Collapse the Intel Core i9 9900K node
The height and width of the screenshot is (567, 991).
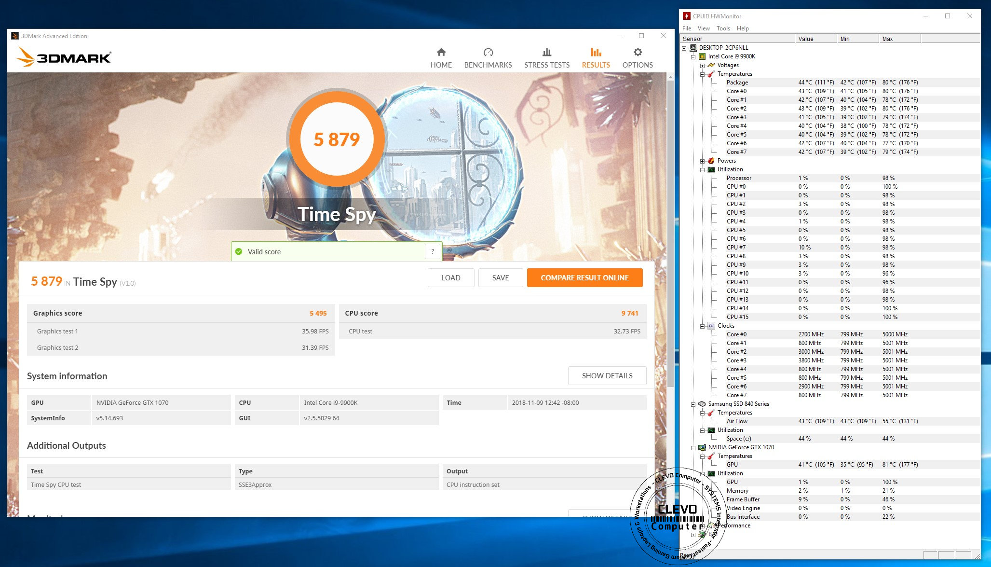(693, 56)
